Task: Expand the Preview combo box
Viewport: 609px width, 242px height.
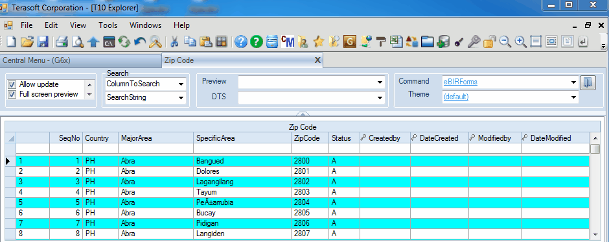Action: tap(380, 82)
